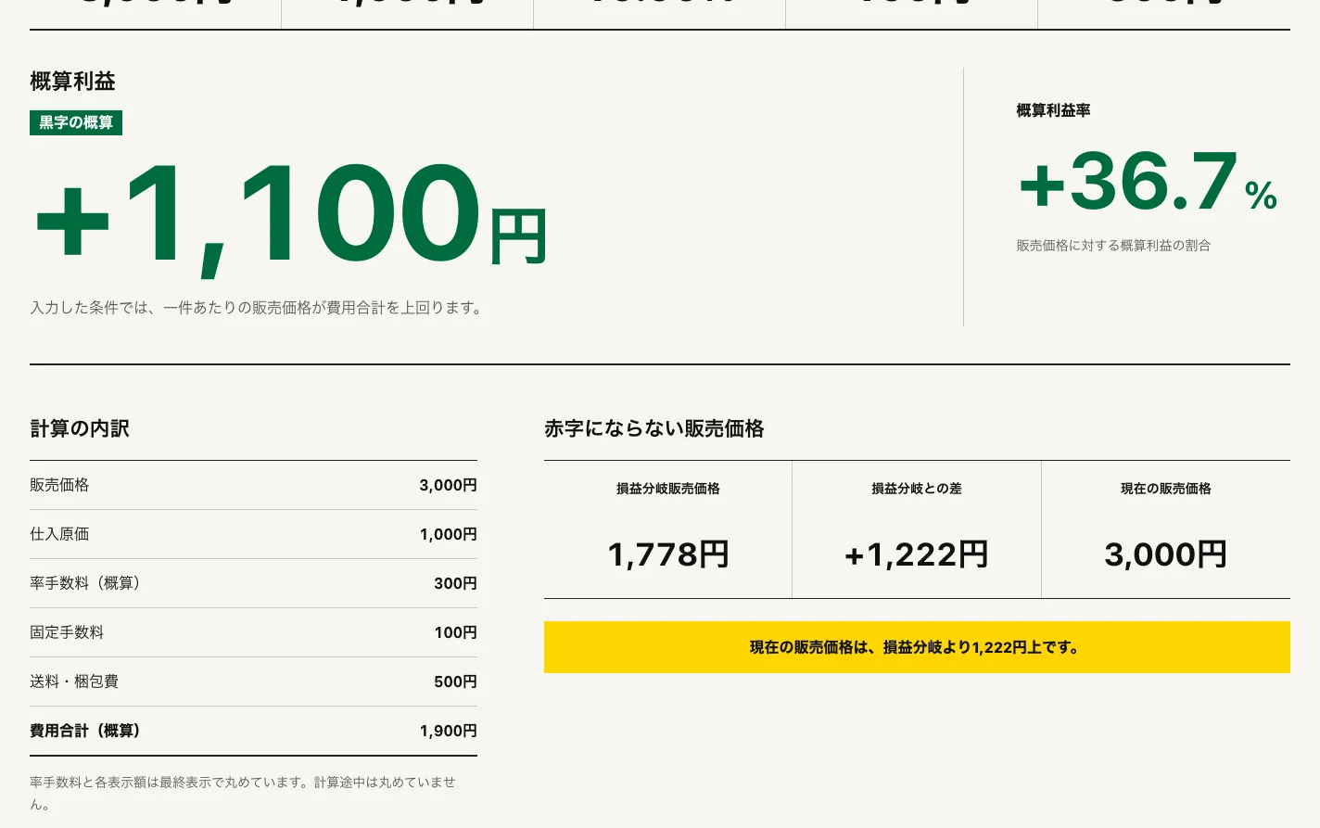Click the large +1,100円 profit figure
1320x828 pixels.
[x=290, y=219]
